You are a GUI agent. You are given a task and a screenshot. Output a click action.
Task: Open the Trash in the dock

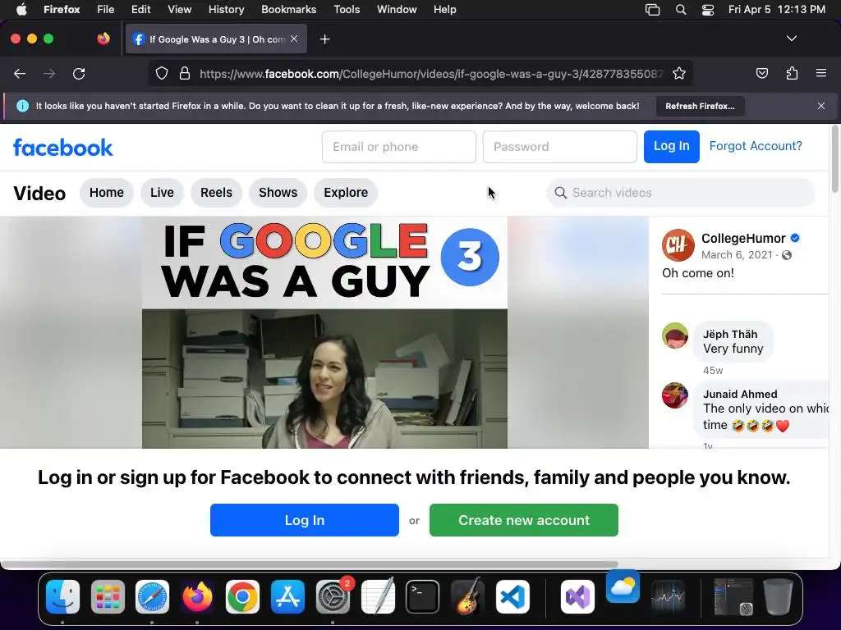(779, 597)
